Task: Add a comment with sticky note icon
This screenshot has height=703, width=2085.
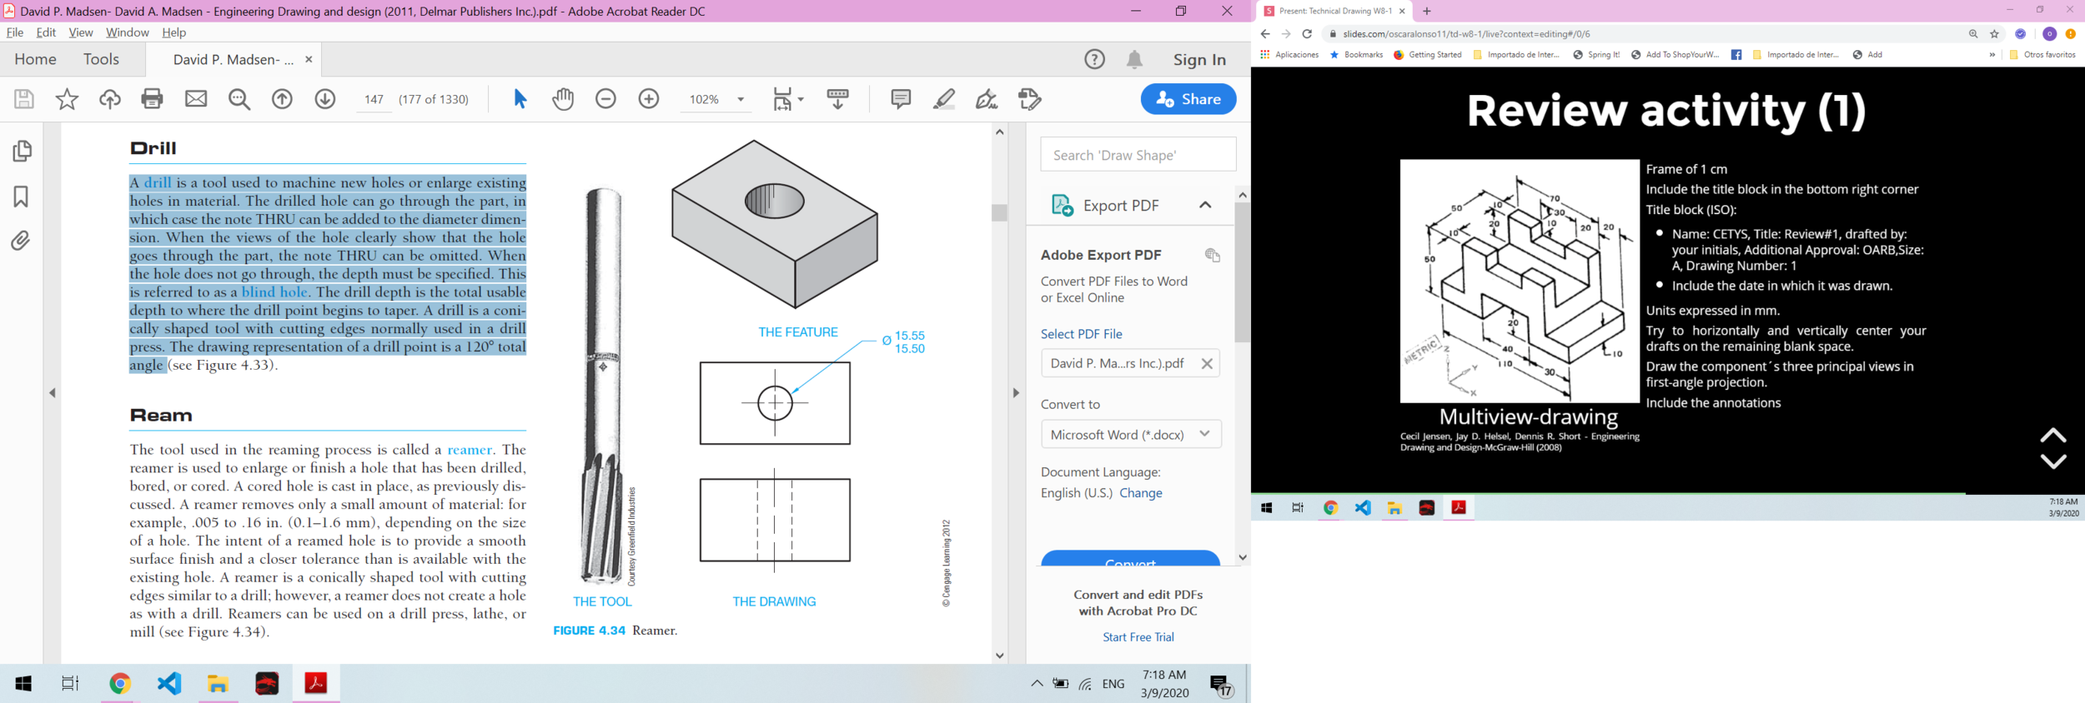Action: pos(901,99)
